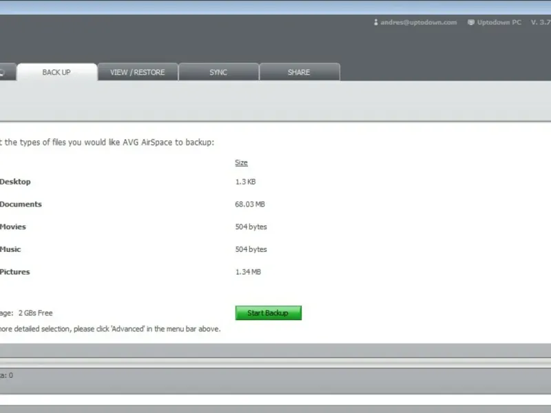
Task: Click the 2 GBs Free storage text
Action: tap(36, 313)
